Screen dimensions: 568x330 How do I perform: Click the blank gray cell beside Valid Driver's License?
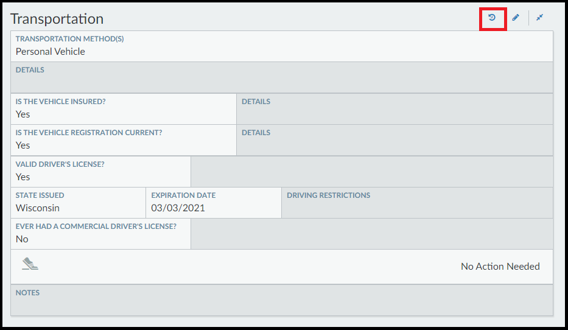coord(371,171)
